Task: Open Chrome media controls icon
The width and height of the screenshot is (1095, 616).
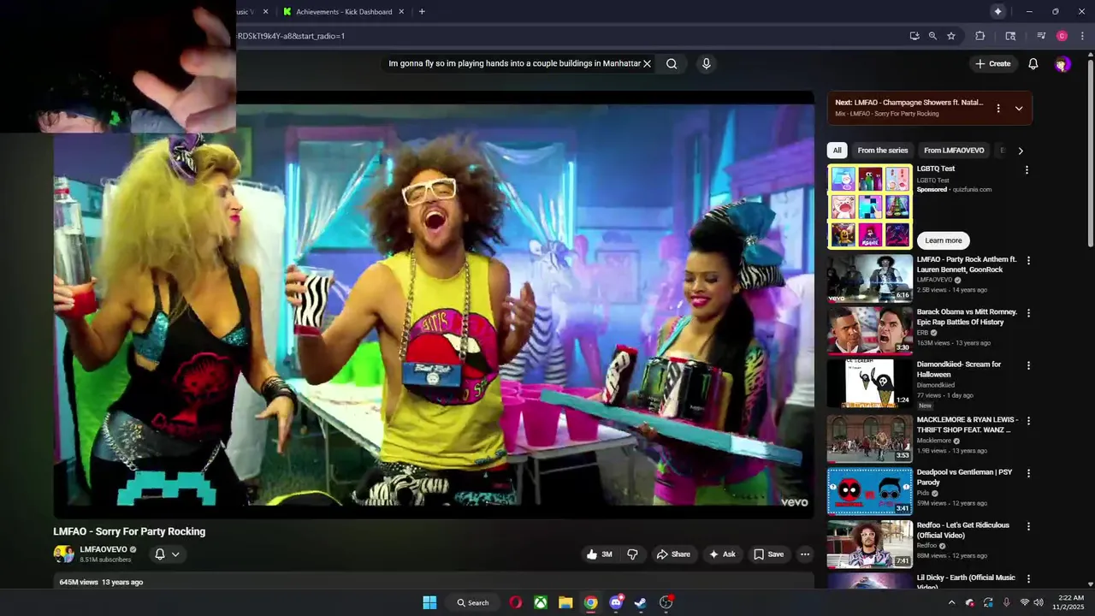Action: (1041, 36)
